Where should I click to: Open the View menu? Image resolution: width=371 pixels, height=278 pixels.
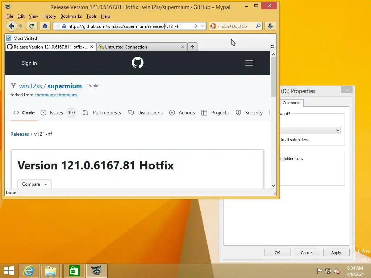(x=33, y=16)
